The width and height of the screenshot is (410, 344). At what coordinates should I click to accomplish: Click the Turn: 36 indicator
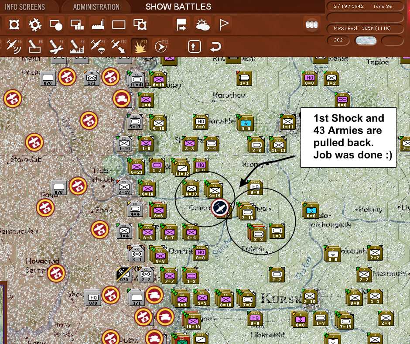pos(382,6)
